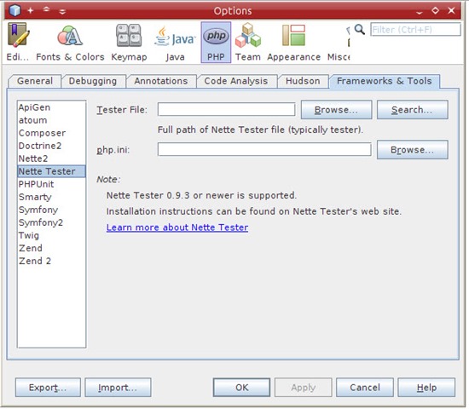The height and width of the screenshot is (409, 469).
Task: Open Help for the options
Action: [x=426, y=388]
